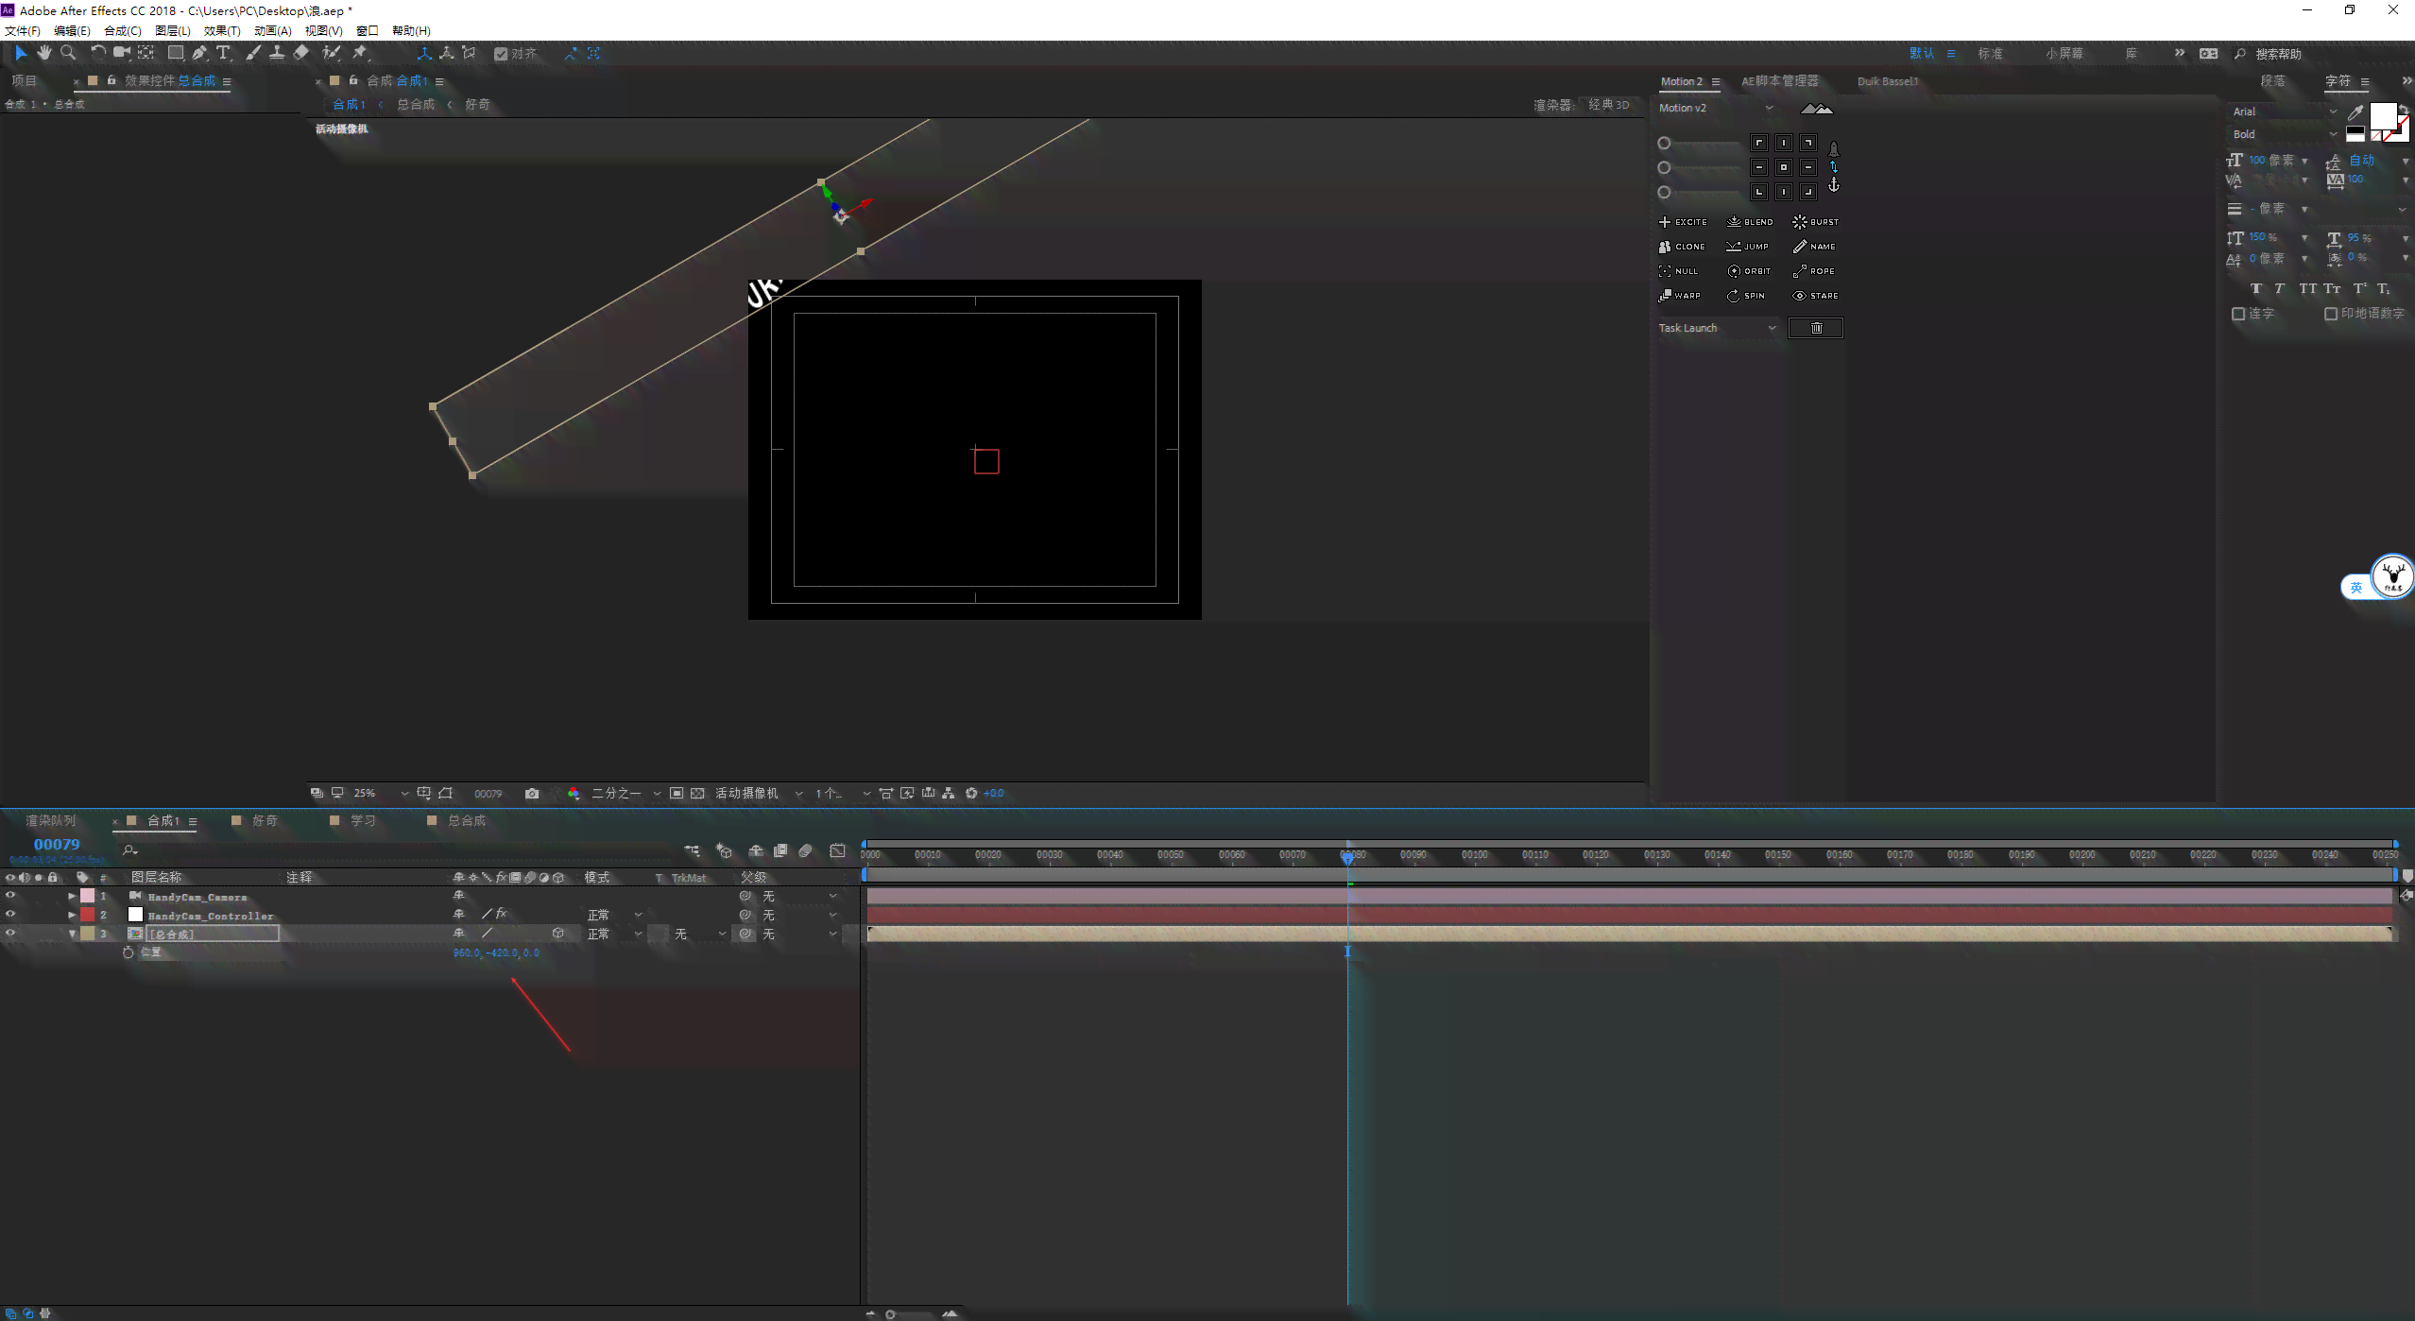
Task: Open the 效果(T) menu
Action: 222,31
